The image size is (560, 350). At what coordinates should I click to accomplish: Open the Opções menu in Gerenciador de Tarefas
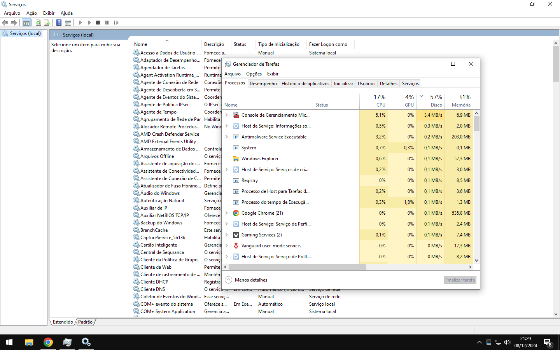pyautogui.click(x=254, y=74)
